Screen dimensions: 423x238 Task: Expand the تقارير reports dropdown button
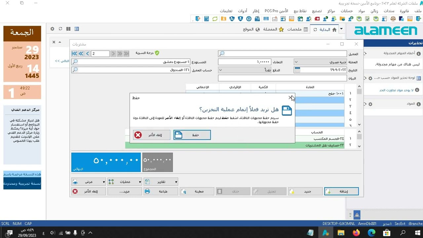point(176,182)
